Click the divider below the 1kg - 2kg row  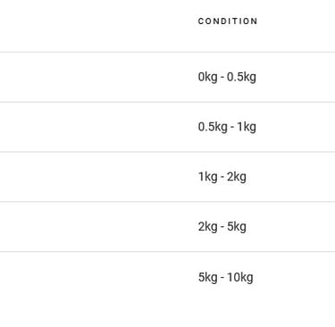click(167, 202)
